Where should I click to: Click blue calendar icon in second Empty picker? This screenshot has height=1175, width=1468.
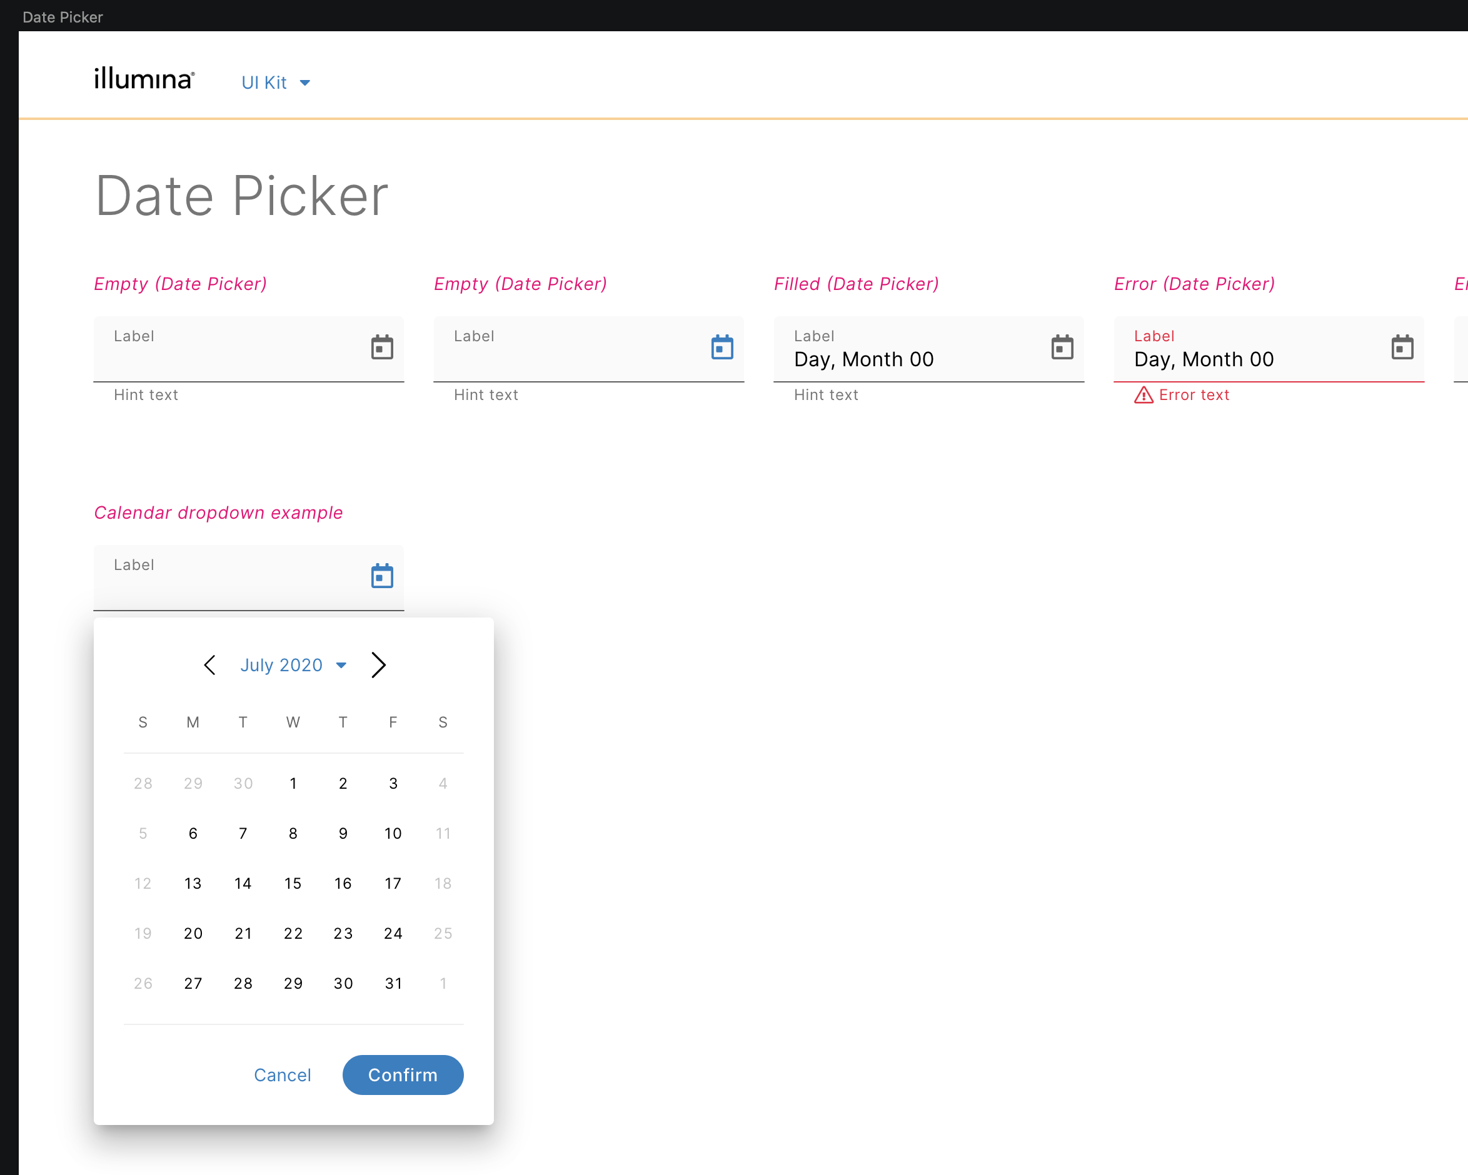tap(721, 347)
